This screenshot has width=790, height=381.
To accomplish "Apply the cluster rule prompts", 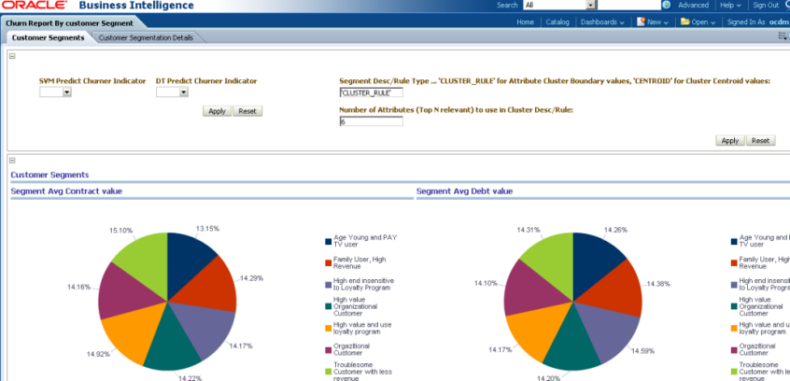I will tap(729, 141).
